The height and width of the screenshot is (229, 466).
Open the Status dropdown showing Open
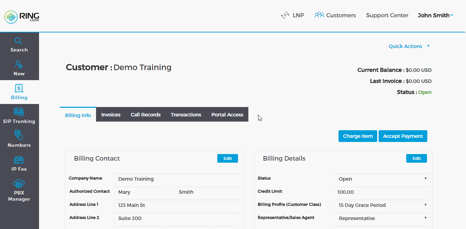tap(381, 179)
